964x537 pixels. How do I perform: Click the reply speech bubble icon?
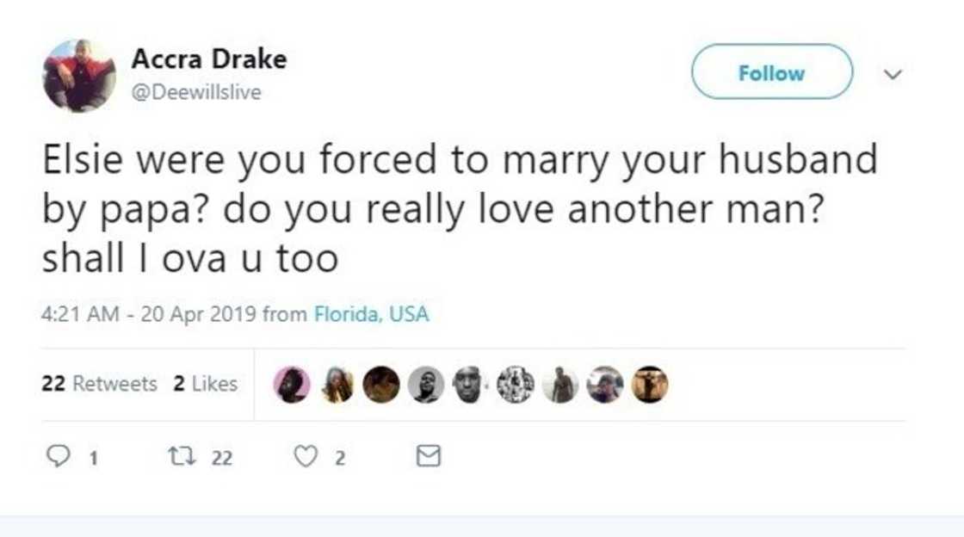(55, 457)
